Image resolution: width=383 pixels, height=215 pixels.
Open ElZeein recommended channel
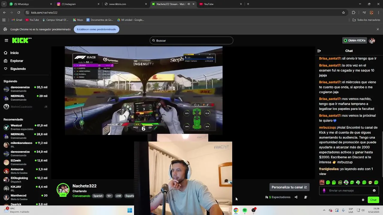point(25,162)
